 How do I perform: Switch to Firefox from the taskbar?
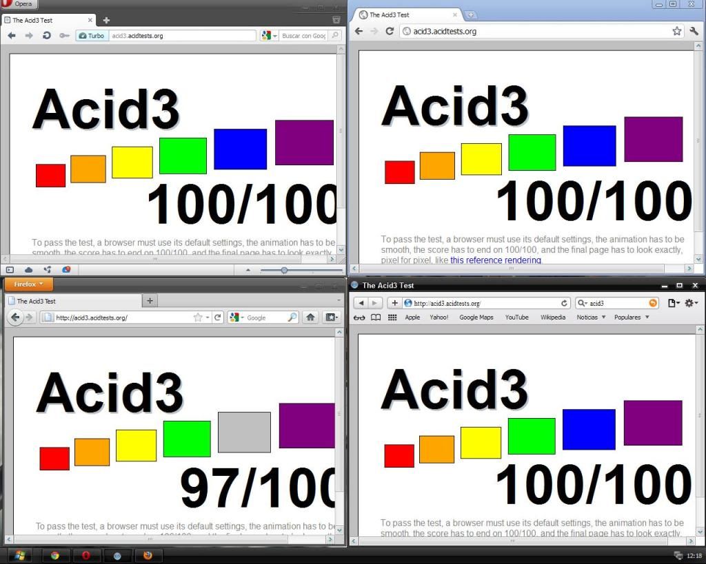pos(148,556)
